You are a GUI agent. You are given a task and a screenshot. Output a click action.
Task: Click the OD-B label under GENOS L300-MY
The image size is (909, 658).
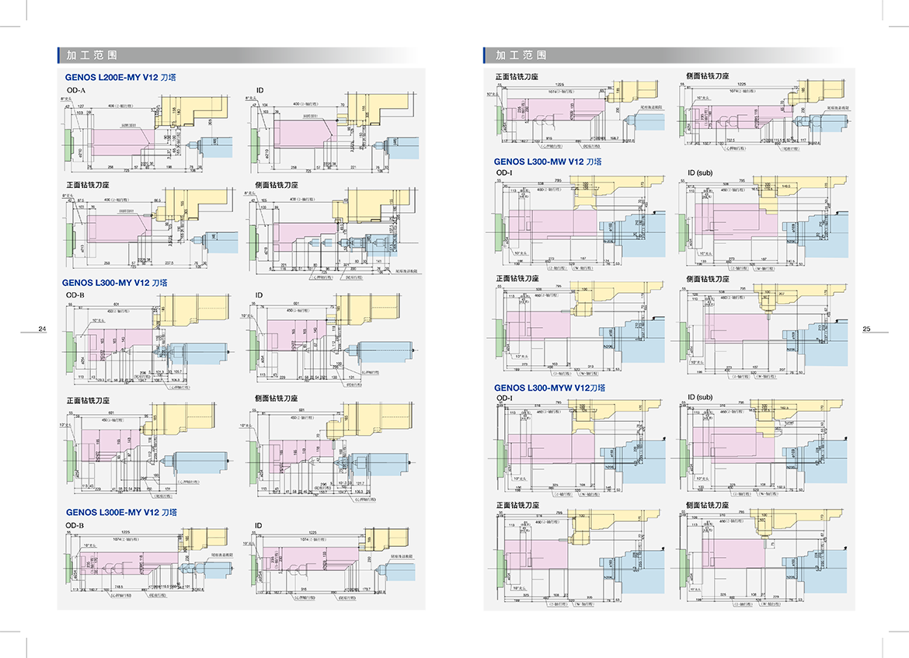point(74,295)
